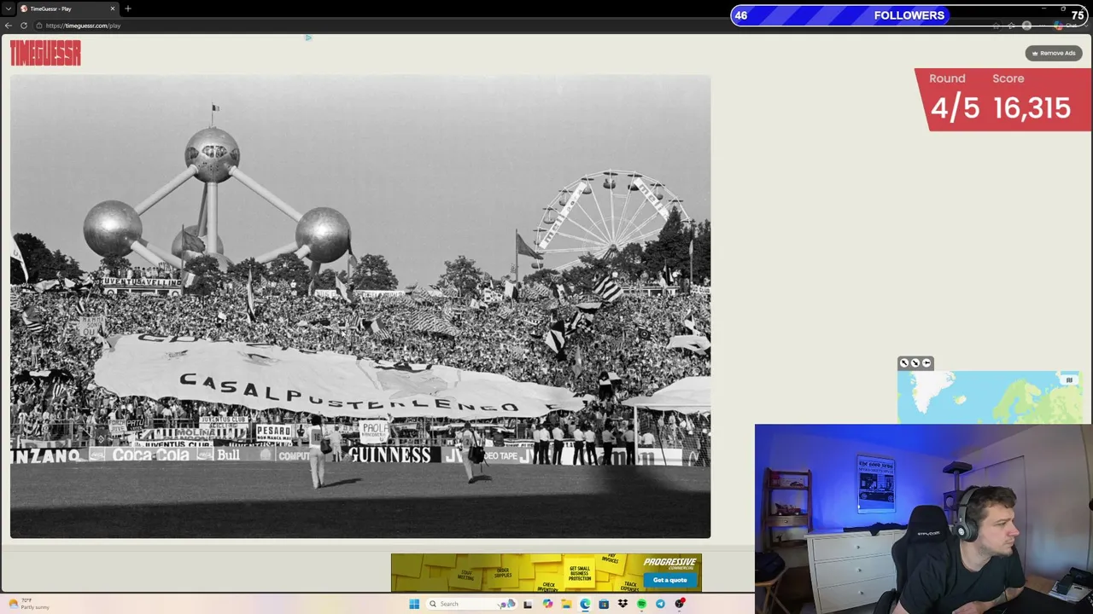The height and width of the screenshot is (614, 1093).
Task: Go back using the browser back arrow
Action: point(9,26)
